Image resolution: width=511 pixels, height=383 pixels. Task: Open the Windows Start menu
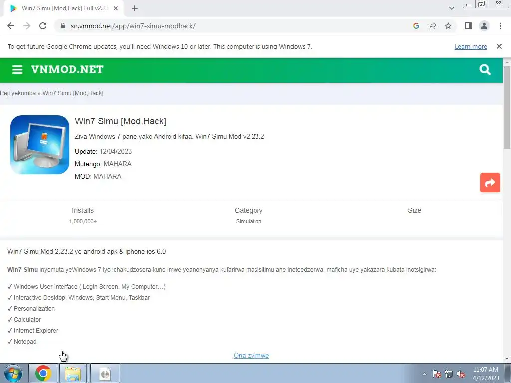[13, 373]
